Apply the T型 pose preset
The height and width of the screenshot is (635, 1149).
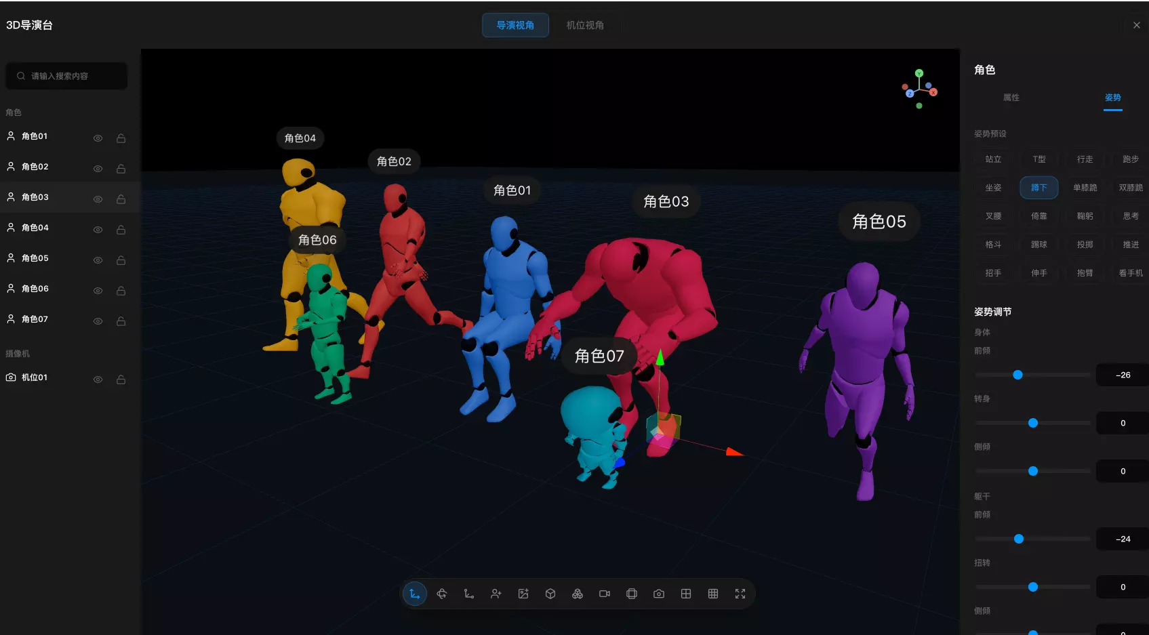coord(1039,159)
